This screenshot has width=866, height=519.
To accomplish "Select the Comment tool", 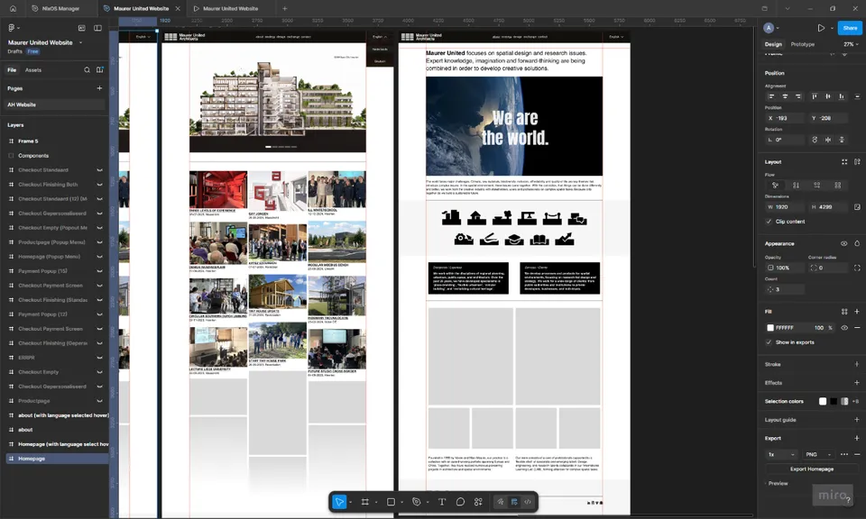I will pyautogui.click(x=460, y=502).
